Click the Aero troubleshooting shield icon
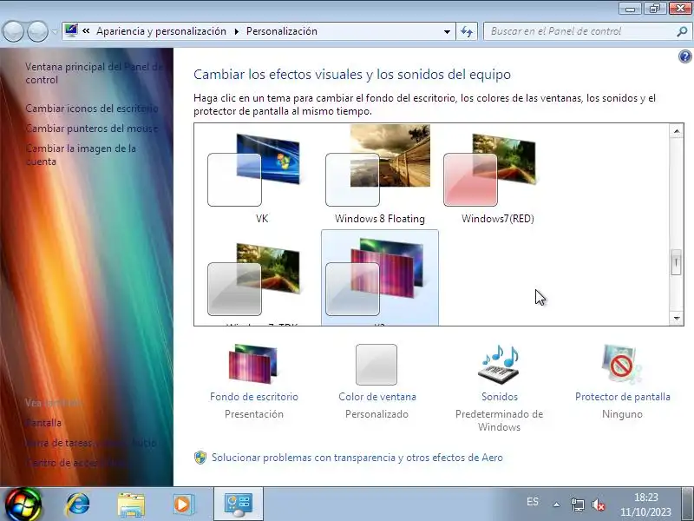 200,458
